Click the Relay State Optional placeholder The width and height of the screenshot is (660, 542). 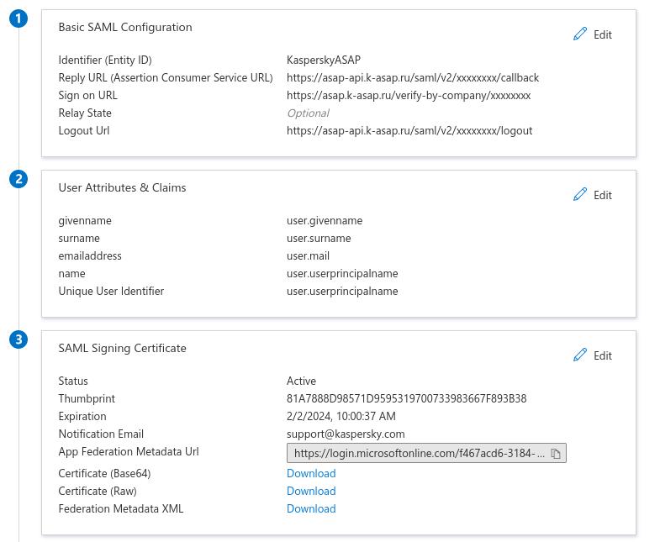pyautogui.click(x=308, y=113)
